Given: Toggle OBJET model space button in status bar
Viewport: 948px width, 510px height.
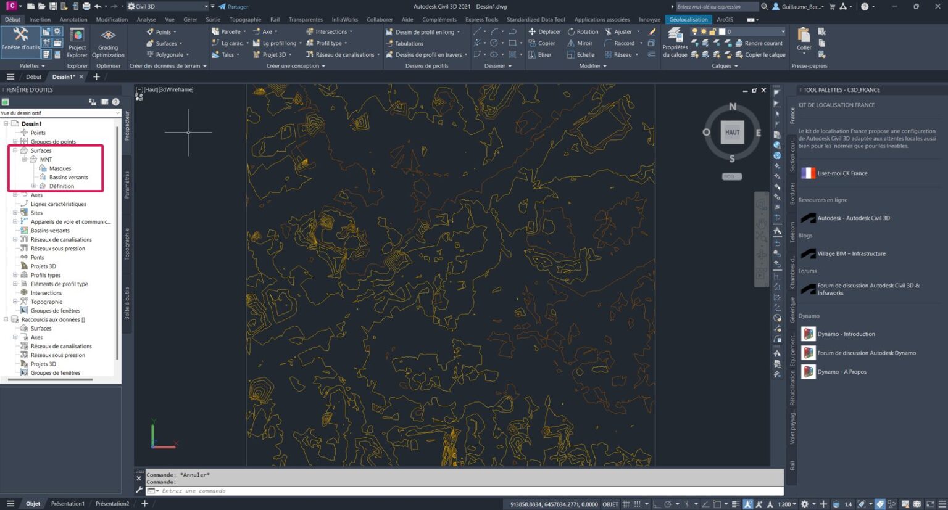Looking at the screenshot, I should point(610,504).
